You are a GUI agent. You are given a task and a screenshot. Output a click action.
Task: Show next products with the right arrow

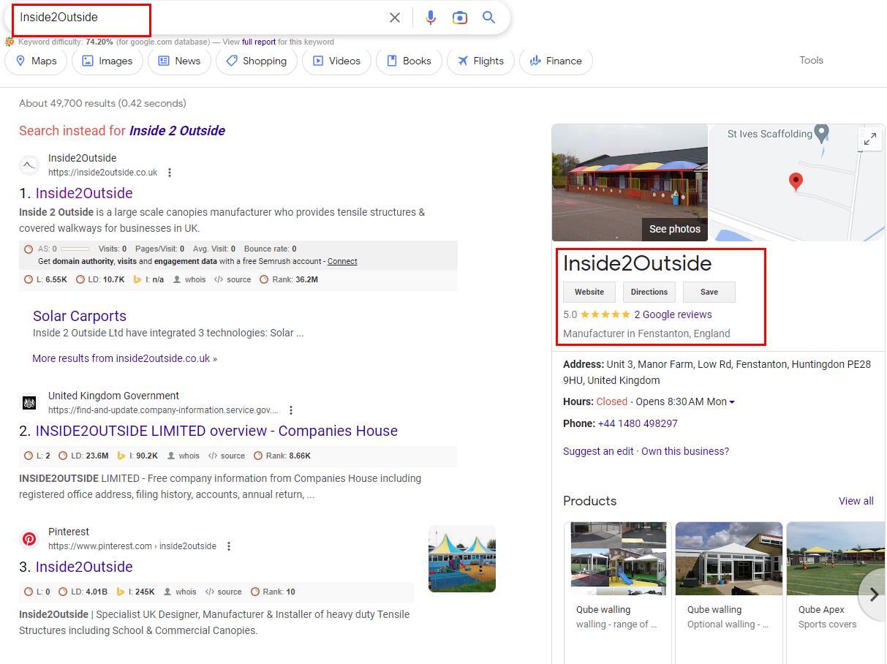[x=874, y=595]
